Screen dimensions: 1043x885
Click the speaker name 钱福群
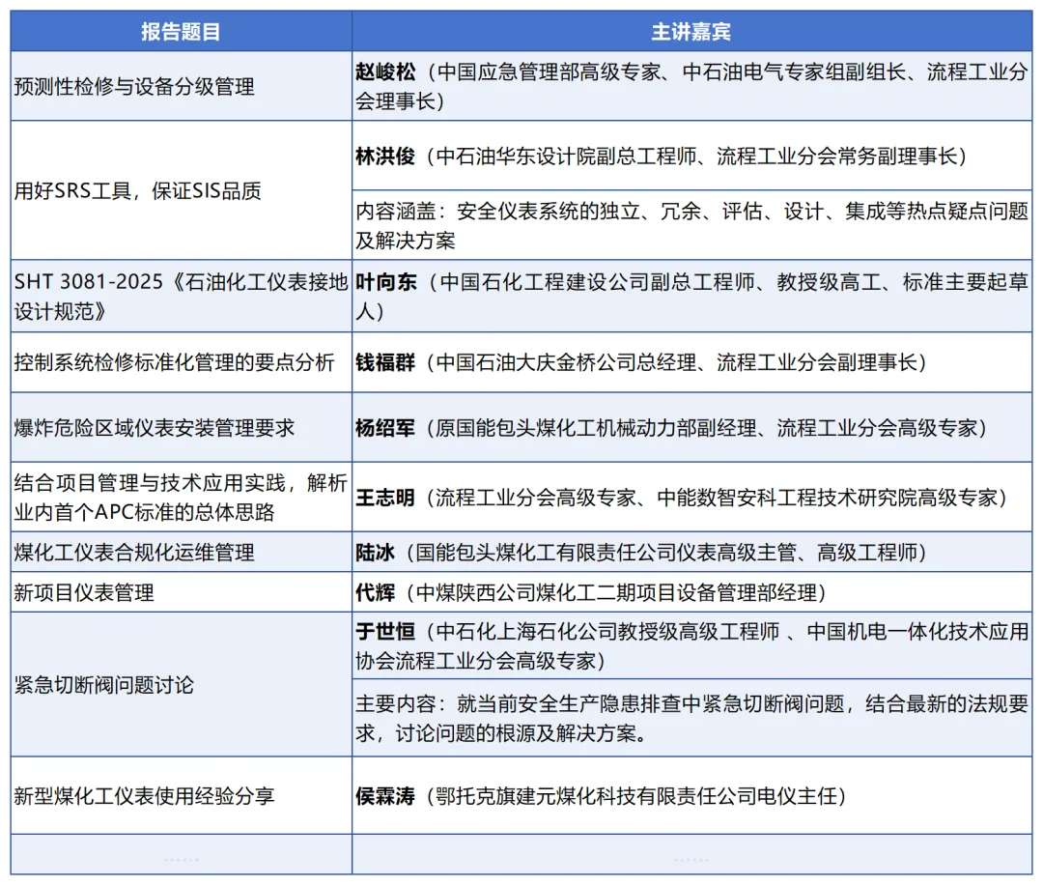(x=385, y=362)
